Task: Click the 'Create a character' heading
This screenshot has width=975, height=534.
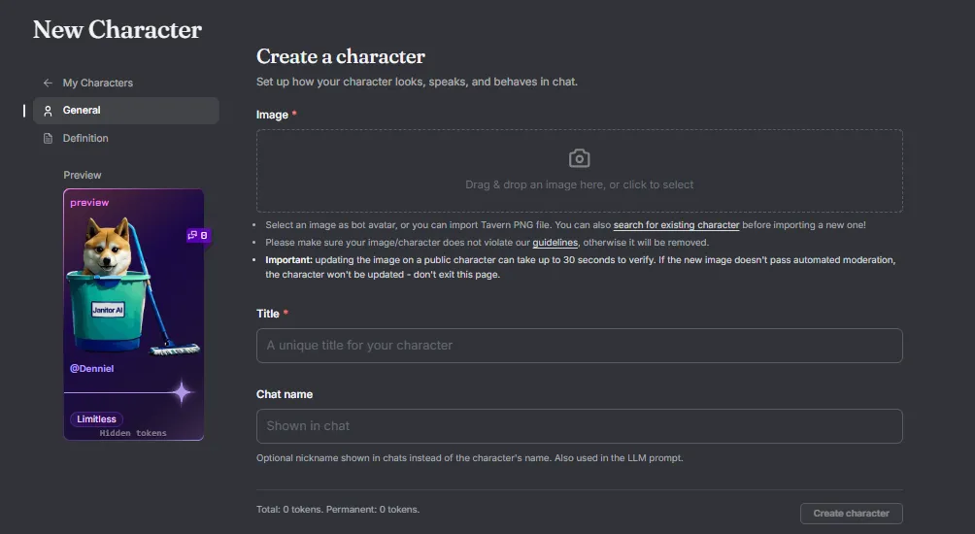Action: 341,56
